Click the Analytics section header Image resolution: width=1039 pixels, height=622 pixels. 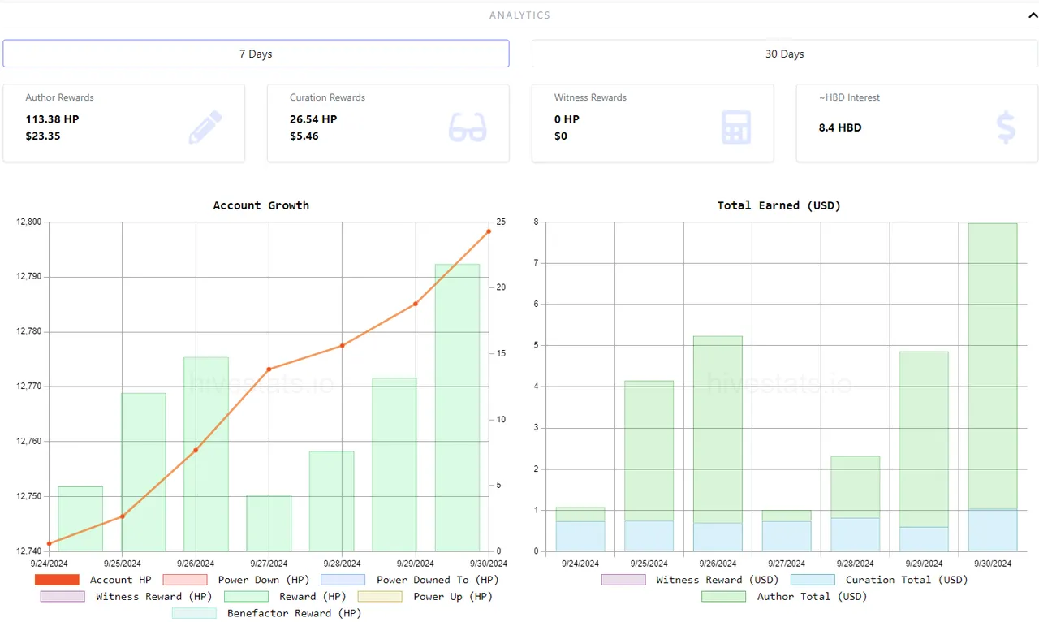tap(519, 15)
